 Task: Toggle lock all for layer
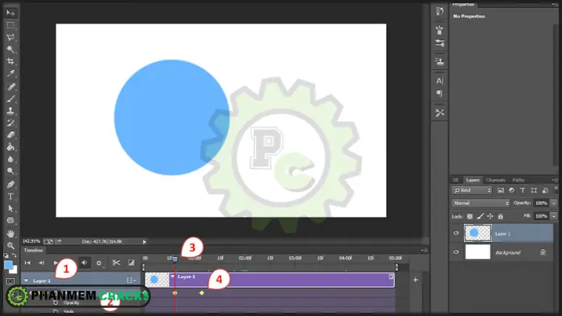tap(500, 216)
